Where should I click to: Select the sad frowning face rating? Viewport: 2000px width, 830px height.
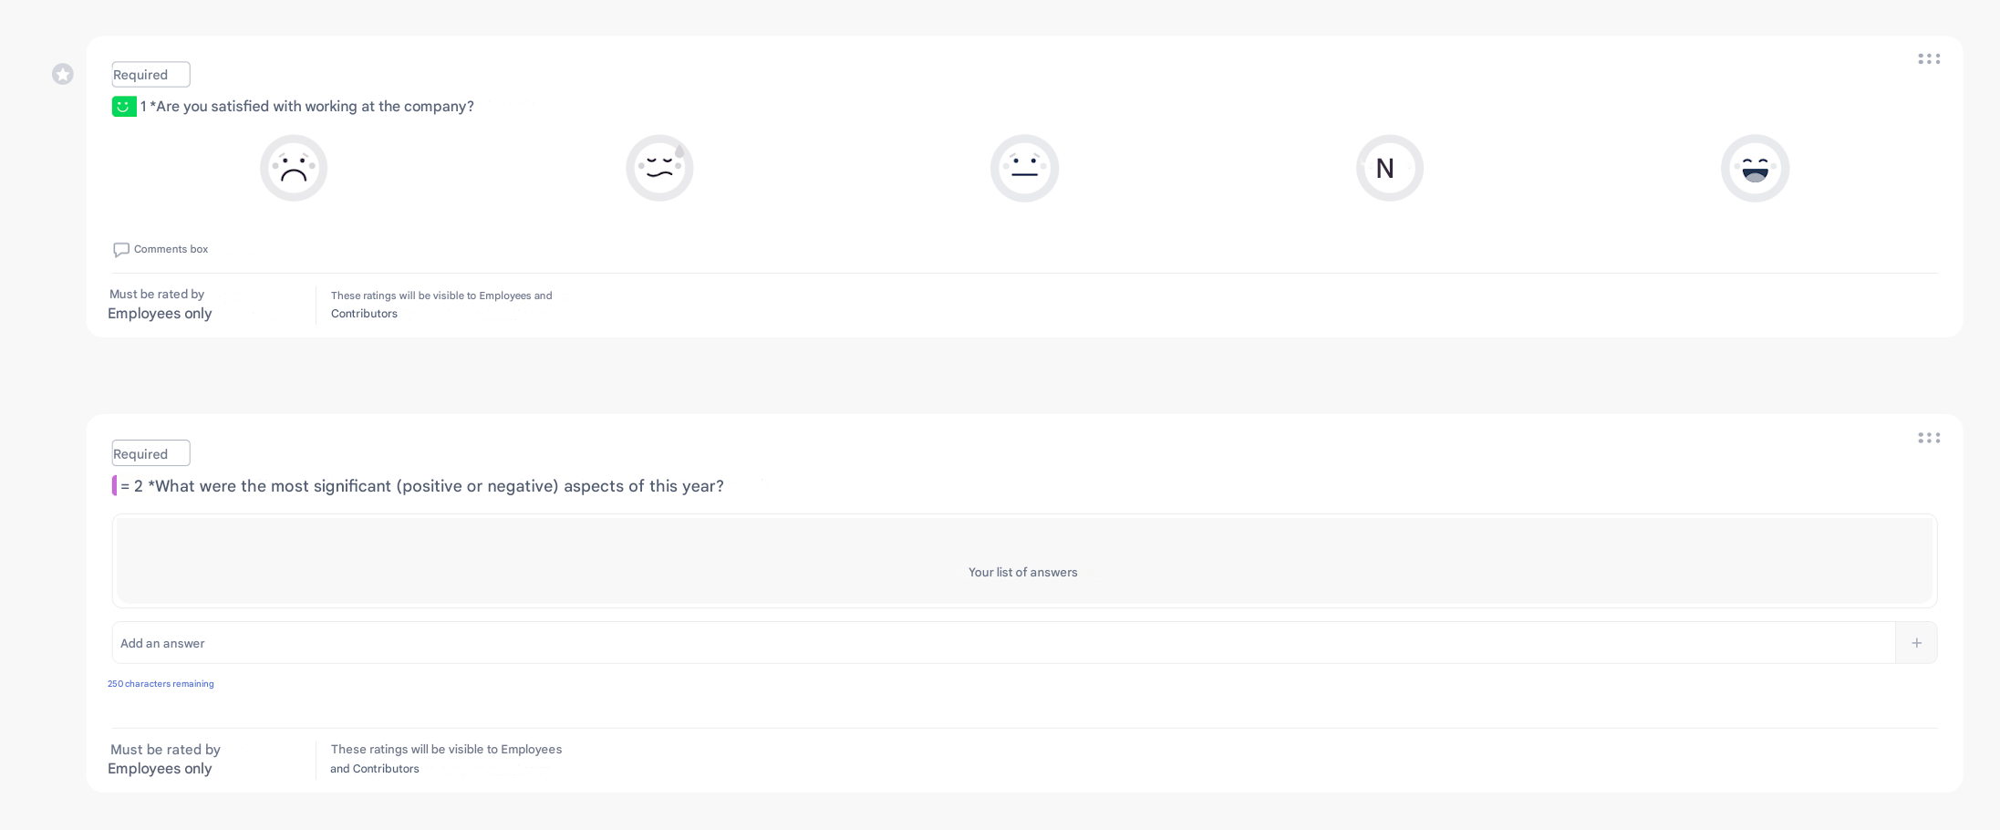coord(294,169)
